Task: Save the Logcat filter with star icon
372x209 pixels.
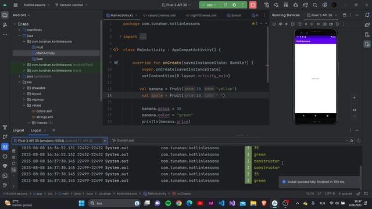Action: click(x=352, y=140)
